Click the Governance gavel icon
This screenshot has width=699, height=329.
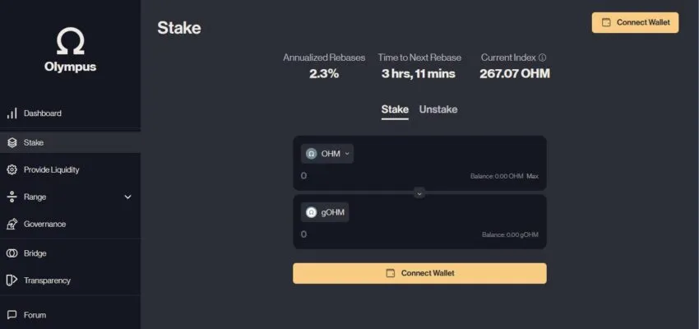12,224
